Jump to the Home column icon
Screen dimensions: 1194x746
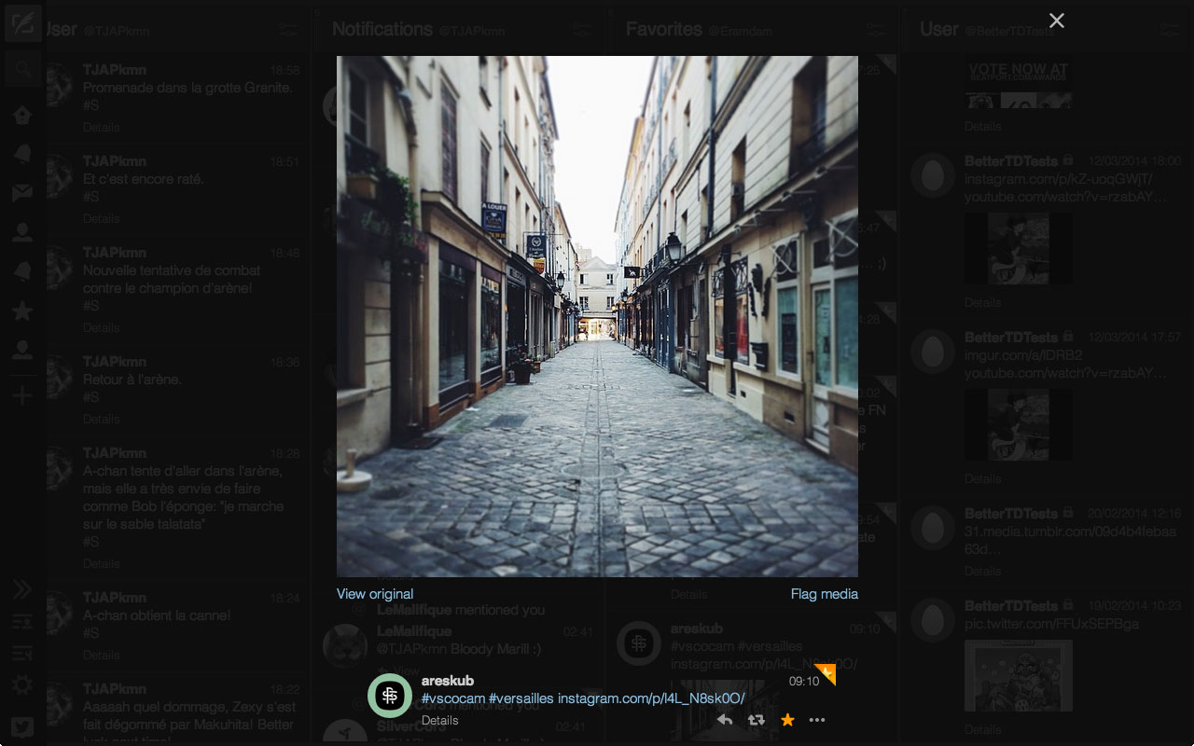click(22, 116)
